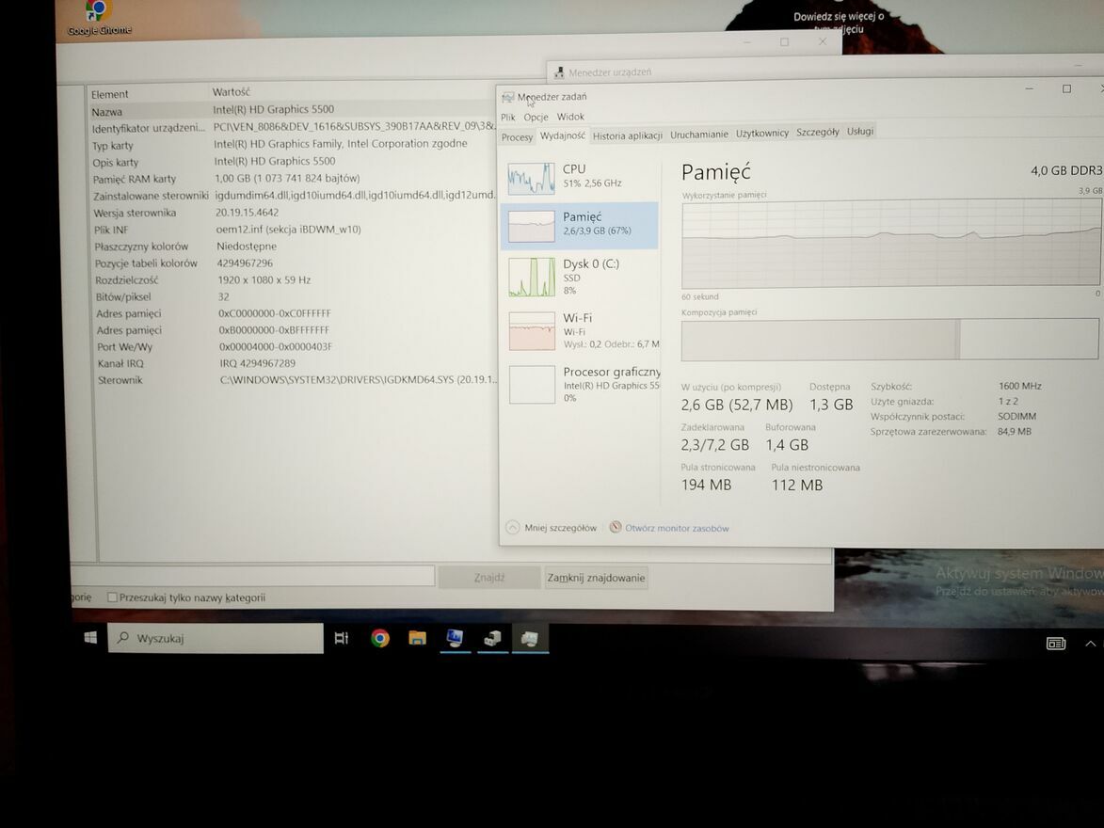Show hidden system tray icons chevron
Viewport: 1104px width, 828px height.
coord(1090,644)
